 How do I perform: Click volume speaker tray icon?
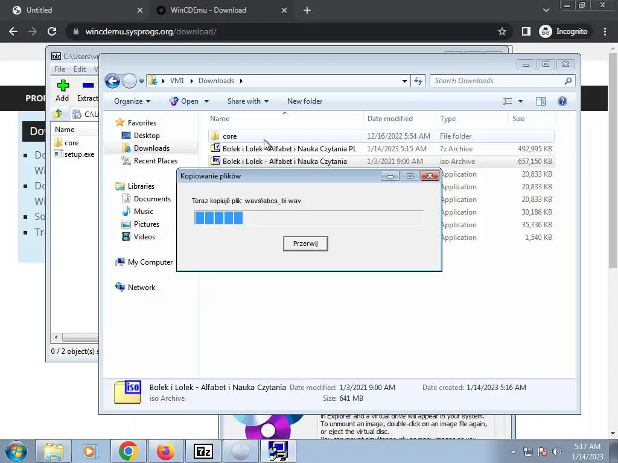tap(557, 452)
